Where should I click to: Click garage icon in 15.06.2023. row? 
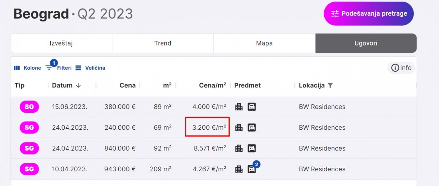click(x=251, y=107)
